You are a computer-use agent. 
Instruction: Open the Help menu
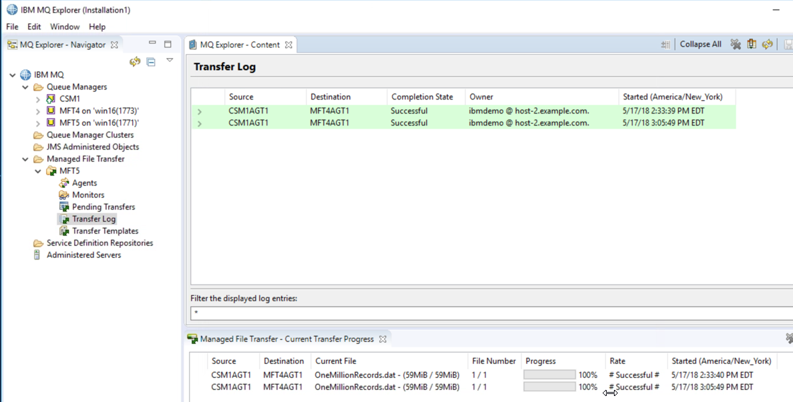point(97,27)
